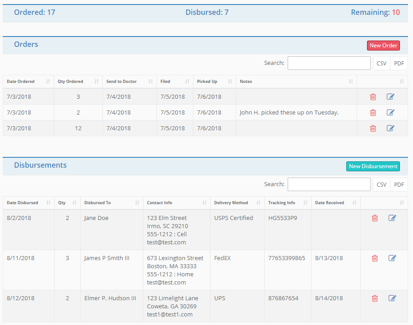Edit James P Smith III's disbursement
413x325 pixels.
click(392, 258)
